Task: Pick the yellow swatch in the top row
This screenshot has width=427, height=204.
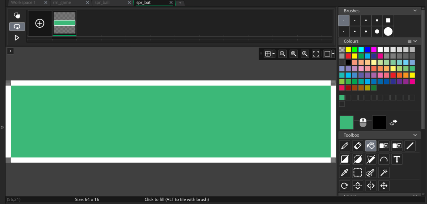Action: pos(348,50)
